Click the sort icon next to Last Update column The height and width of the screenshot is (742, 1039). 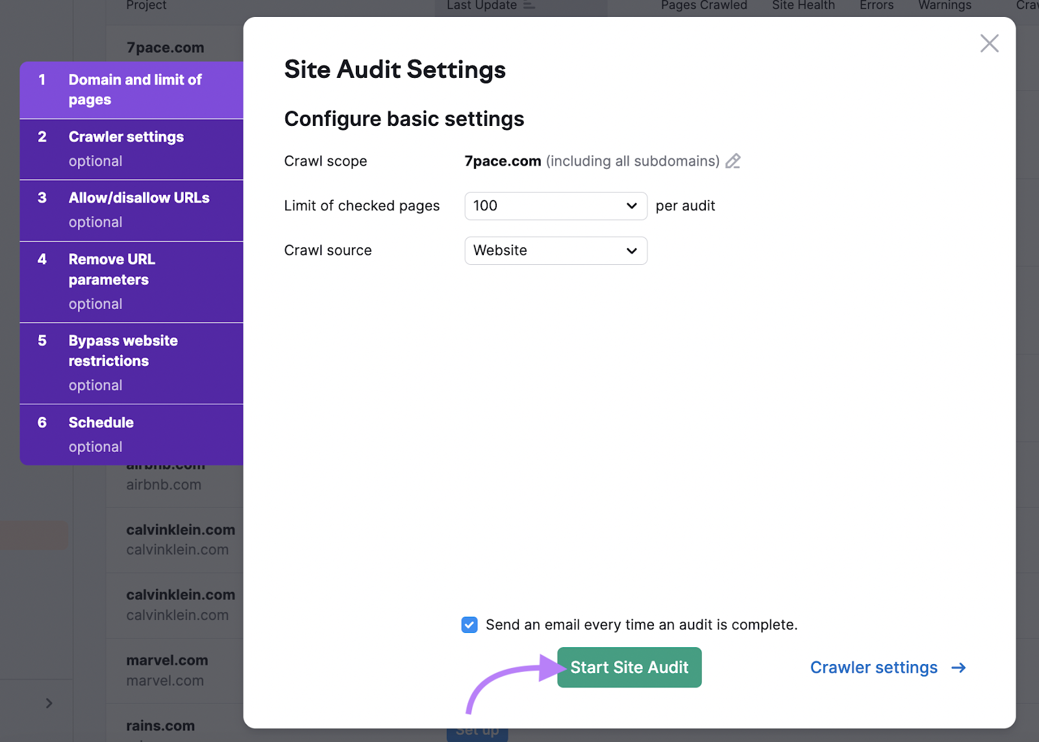coord(529,5)
